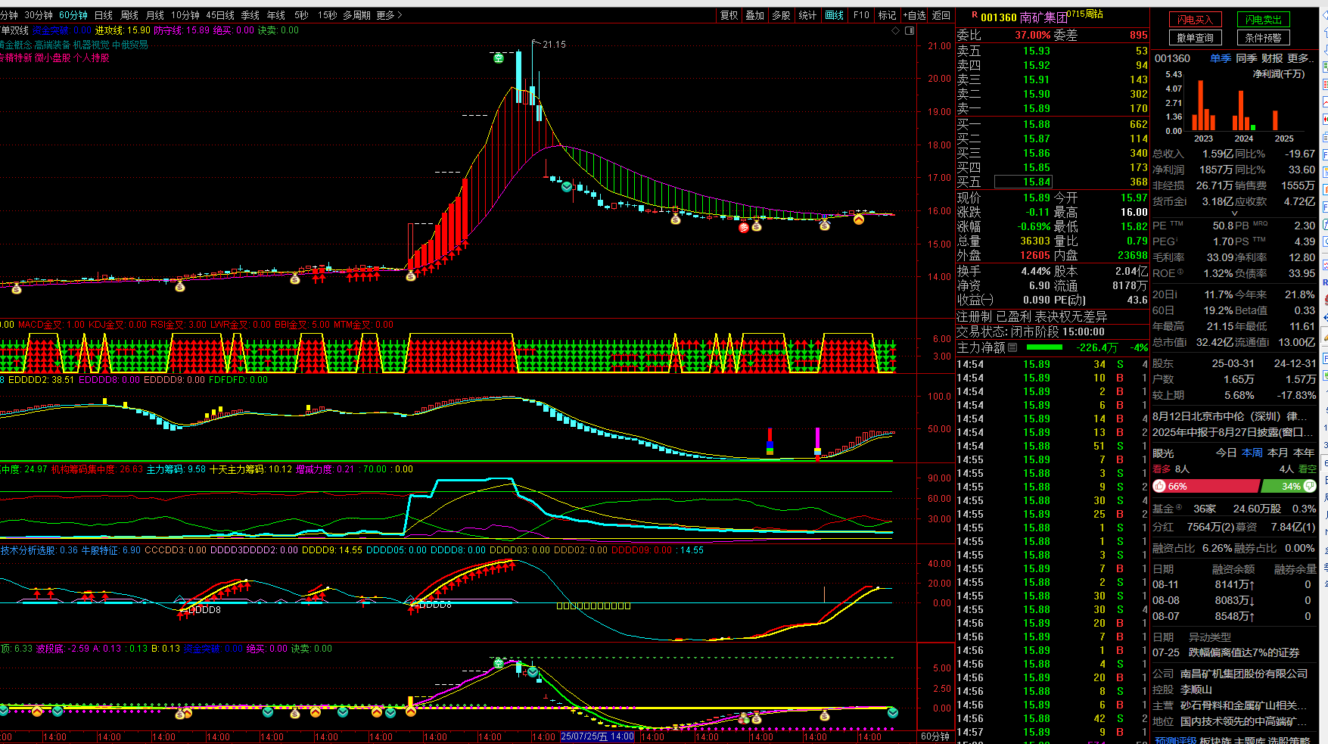Click the 撤单查询 order query button
Screen dimensions: 1328x744
1196,38
